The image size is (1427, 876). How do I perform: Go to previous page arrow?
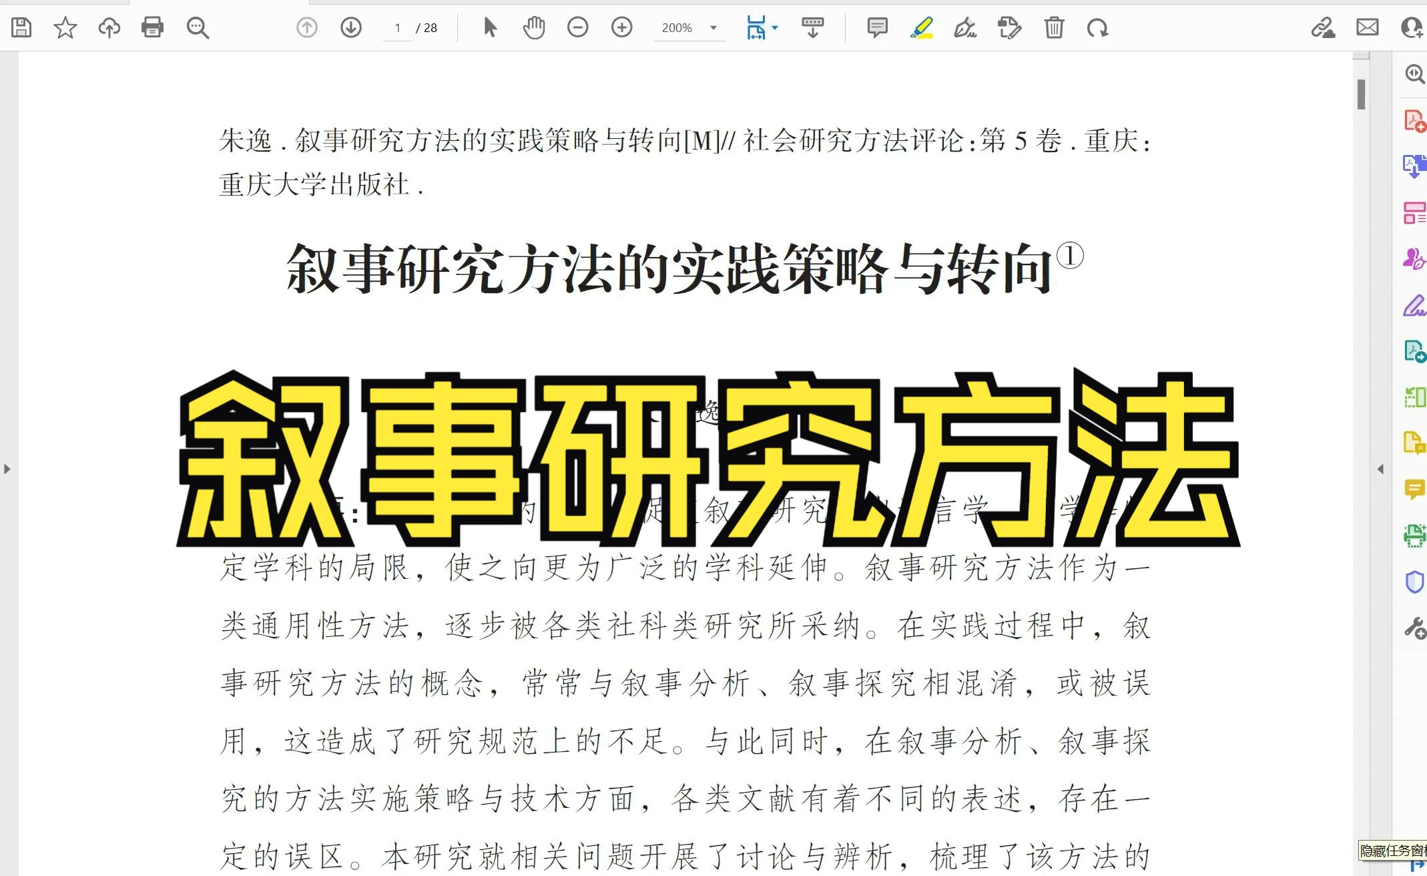pyautogui.click(x=307, y=27)
